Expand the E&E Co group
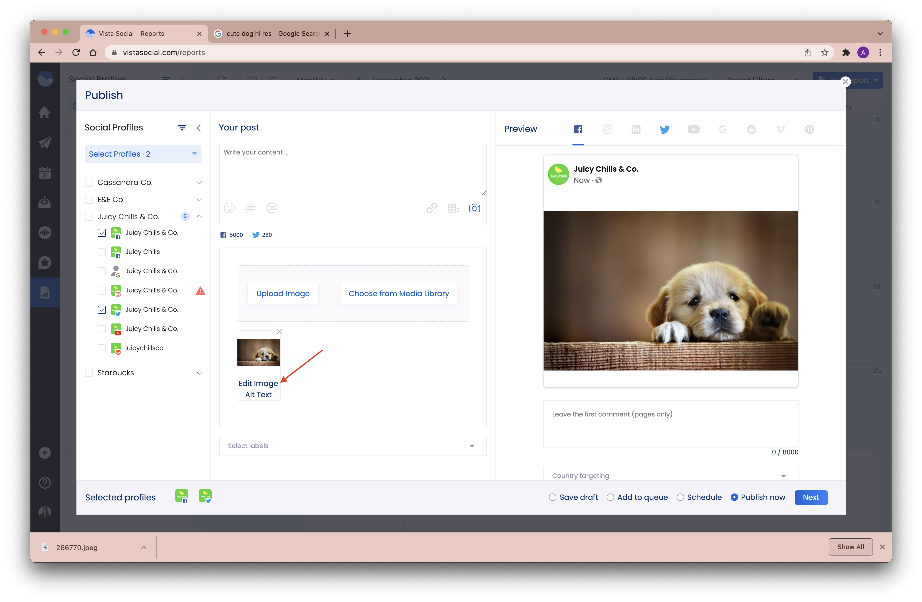 [199, 199]
